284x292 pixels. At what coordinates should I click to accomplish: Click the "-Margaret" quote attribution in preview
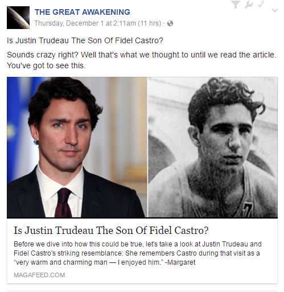pos(180,262)
